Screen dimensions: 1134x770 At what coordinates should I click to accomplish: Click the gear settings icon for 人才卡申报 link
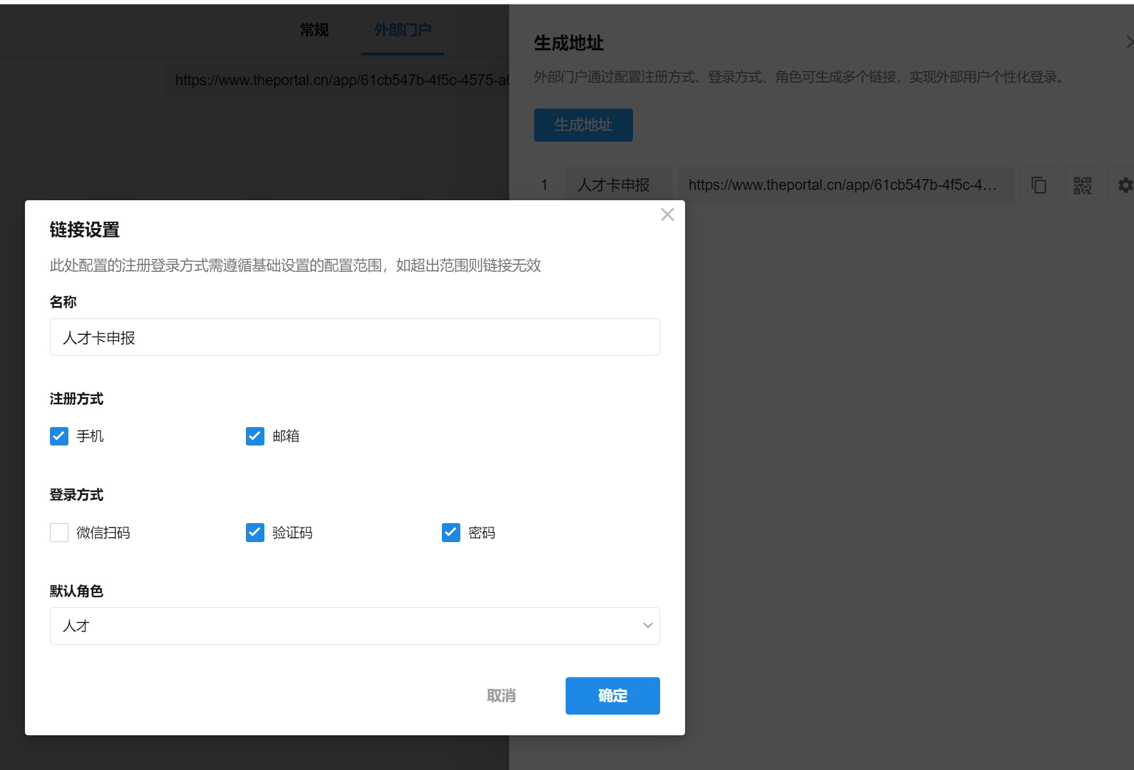click(1125, 185)
